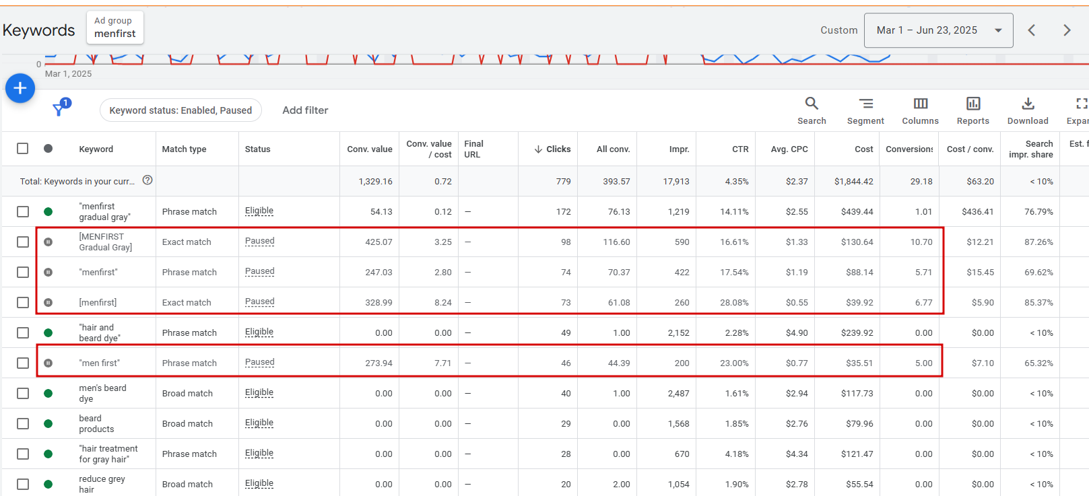Sort by Impr. column header
The width and height of the screenshot is (1089, 496).
[679, 149]
